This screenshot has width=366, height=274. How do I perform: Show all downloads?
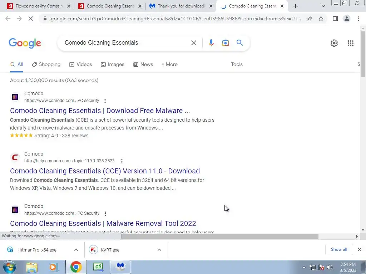point(339,249)
